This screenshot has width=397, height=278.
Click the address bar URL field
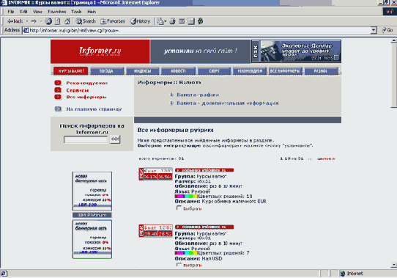coord(198,30)
